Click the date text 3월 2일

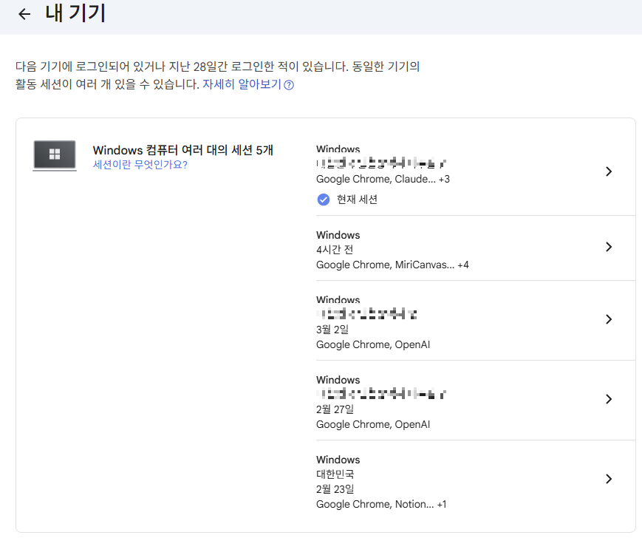pos(332,330)
